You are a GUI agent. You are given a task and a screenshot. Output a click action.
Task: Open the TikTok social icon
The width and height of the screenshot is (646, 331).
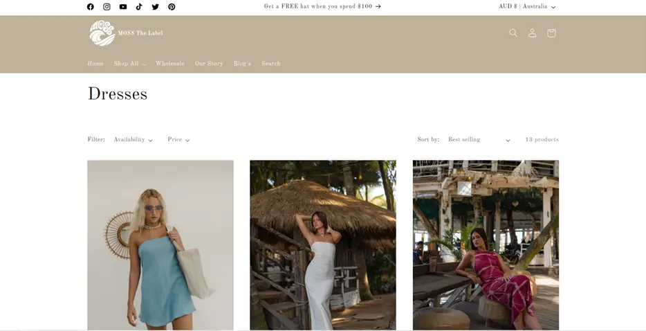point(139,7)
